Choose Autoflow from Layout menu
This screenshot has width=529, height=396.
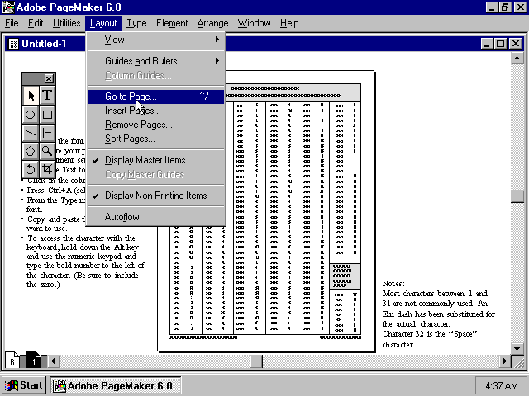click(x=156, y=217)
